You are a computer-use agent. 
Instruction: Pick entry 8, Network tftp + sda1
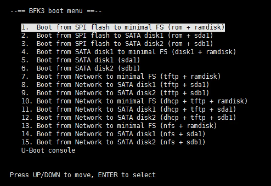115,85
